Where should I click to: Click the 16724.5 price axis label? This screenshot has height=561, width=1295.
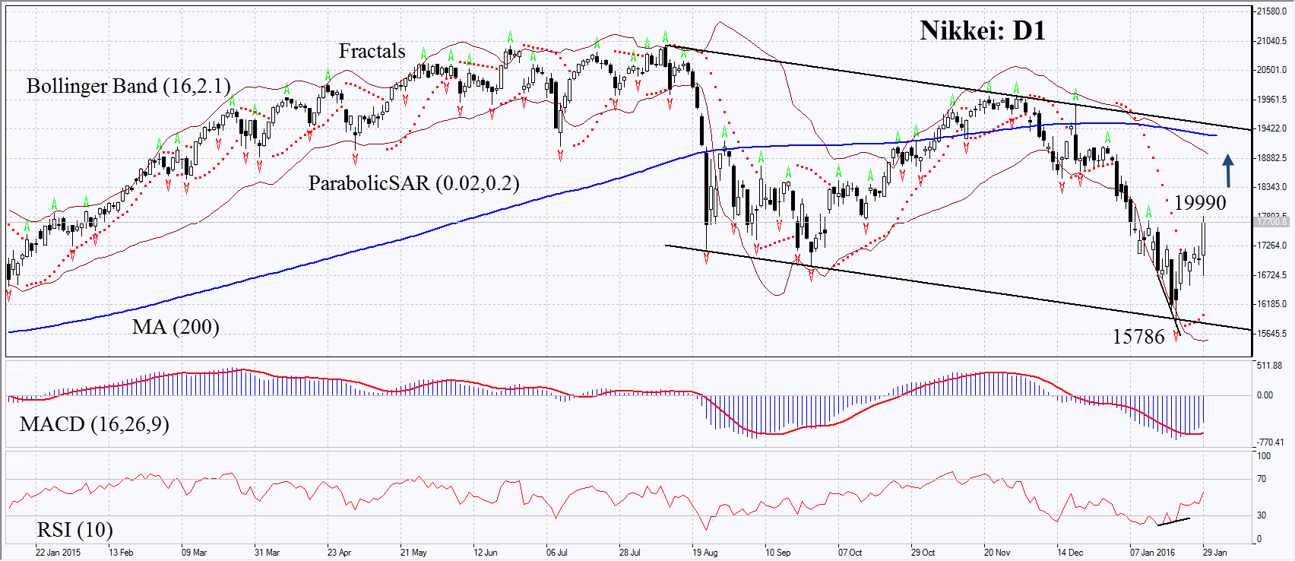[x=1271, y=275]
